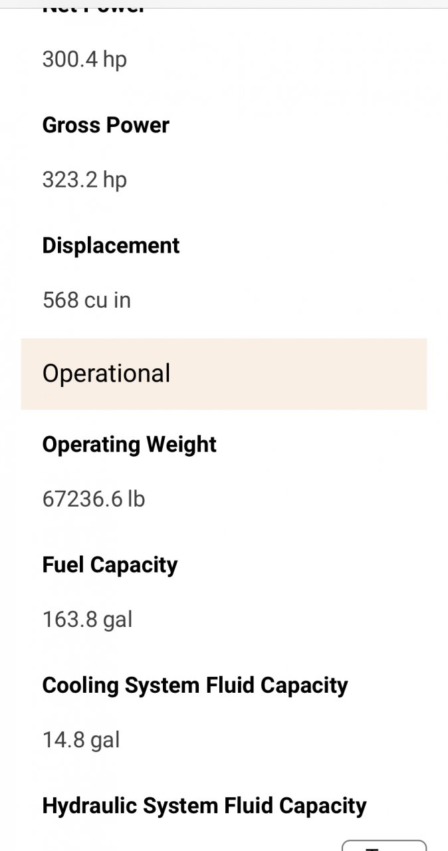Select the 14.8 gal value
This screenshot has width=448, height=851.
click(x=81, y=740)
